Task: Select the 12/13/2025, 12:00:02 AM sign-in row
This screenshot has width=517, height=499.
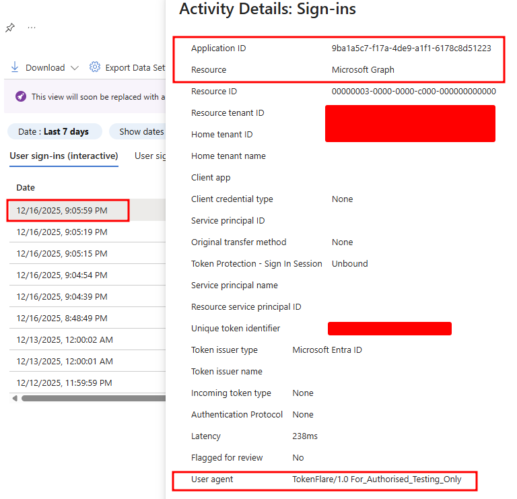Action: tap(65, 339)
